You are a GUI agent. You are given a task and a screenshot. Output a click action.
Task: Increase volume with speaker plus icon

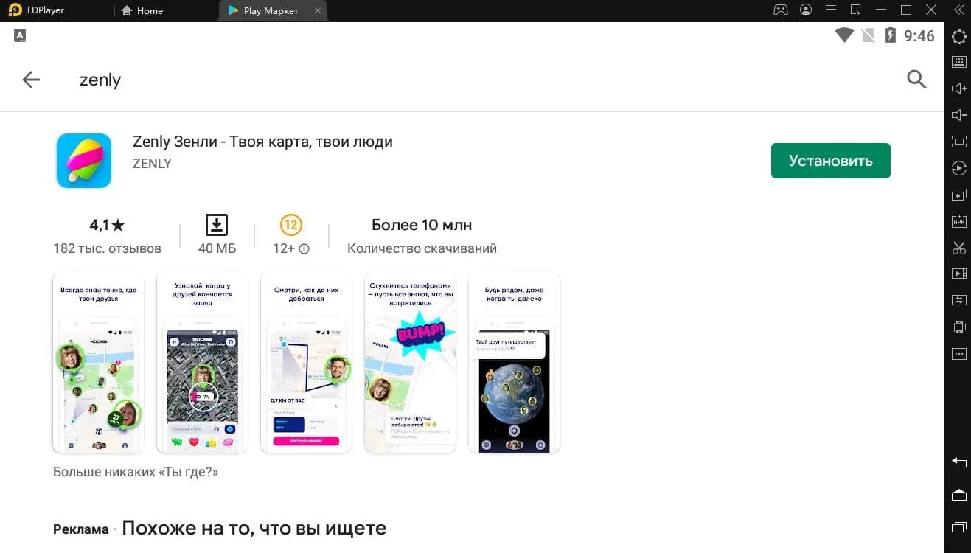pos(958,88)
